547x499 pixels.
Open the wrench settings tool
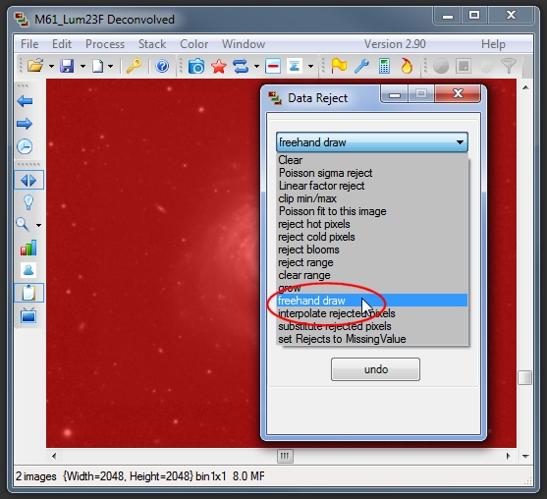pyautogui.click(x=361, y=66)
